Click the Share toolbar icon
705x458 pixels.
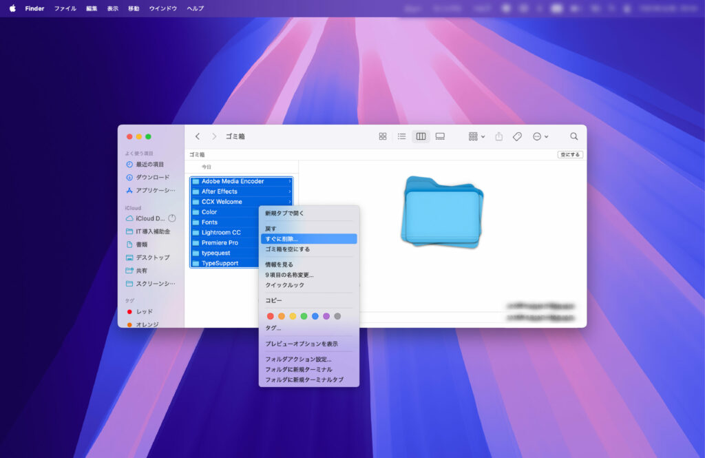pos(498,136)
